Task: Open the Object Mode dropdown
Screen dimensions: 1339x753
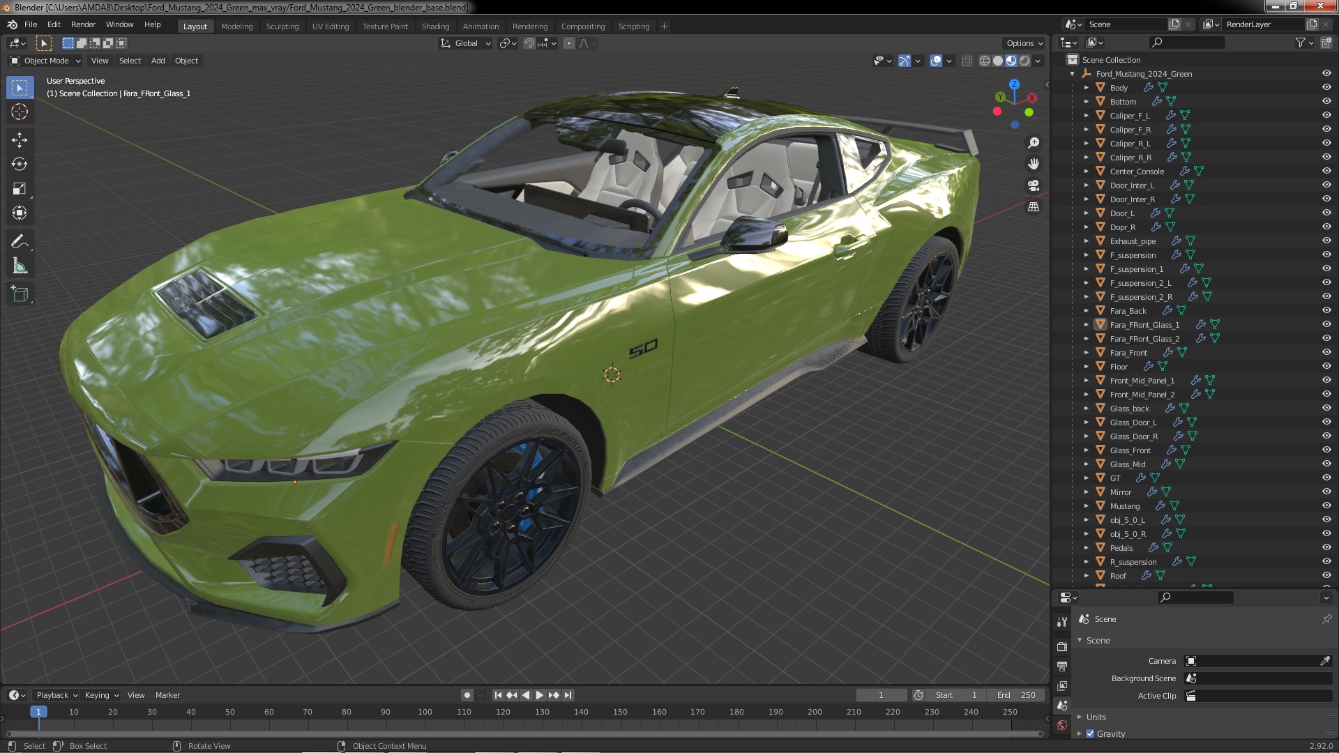Action: (x=45, y=61)
